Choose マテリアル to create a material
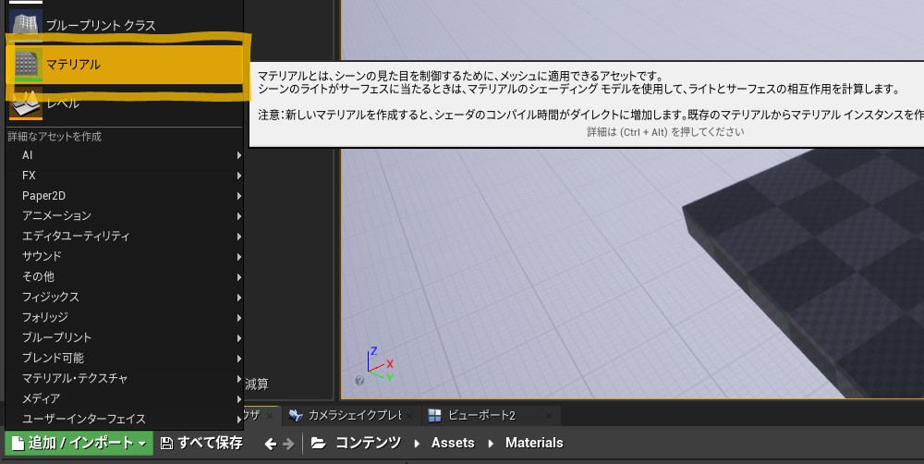 pyautogui.click(x=125, y=64)
